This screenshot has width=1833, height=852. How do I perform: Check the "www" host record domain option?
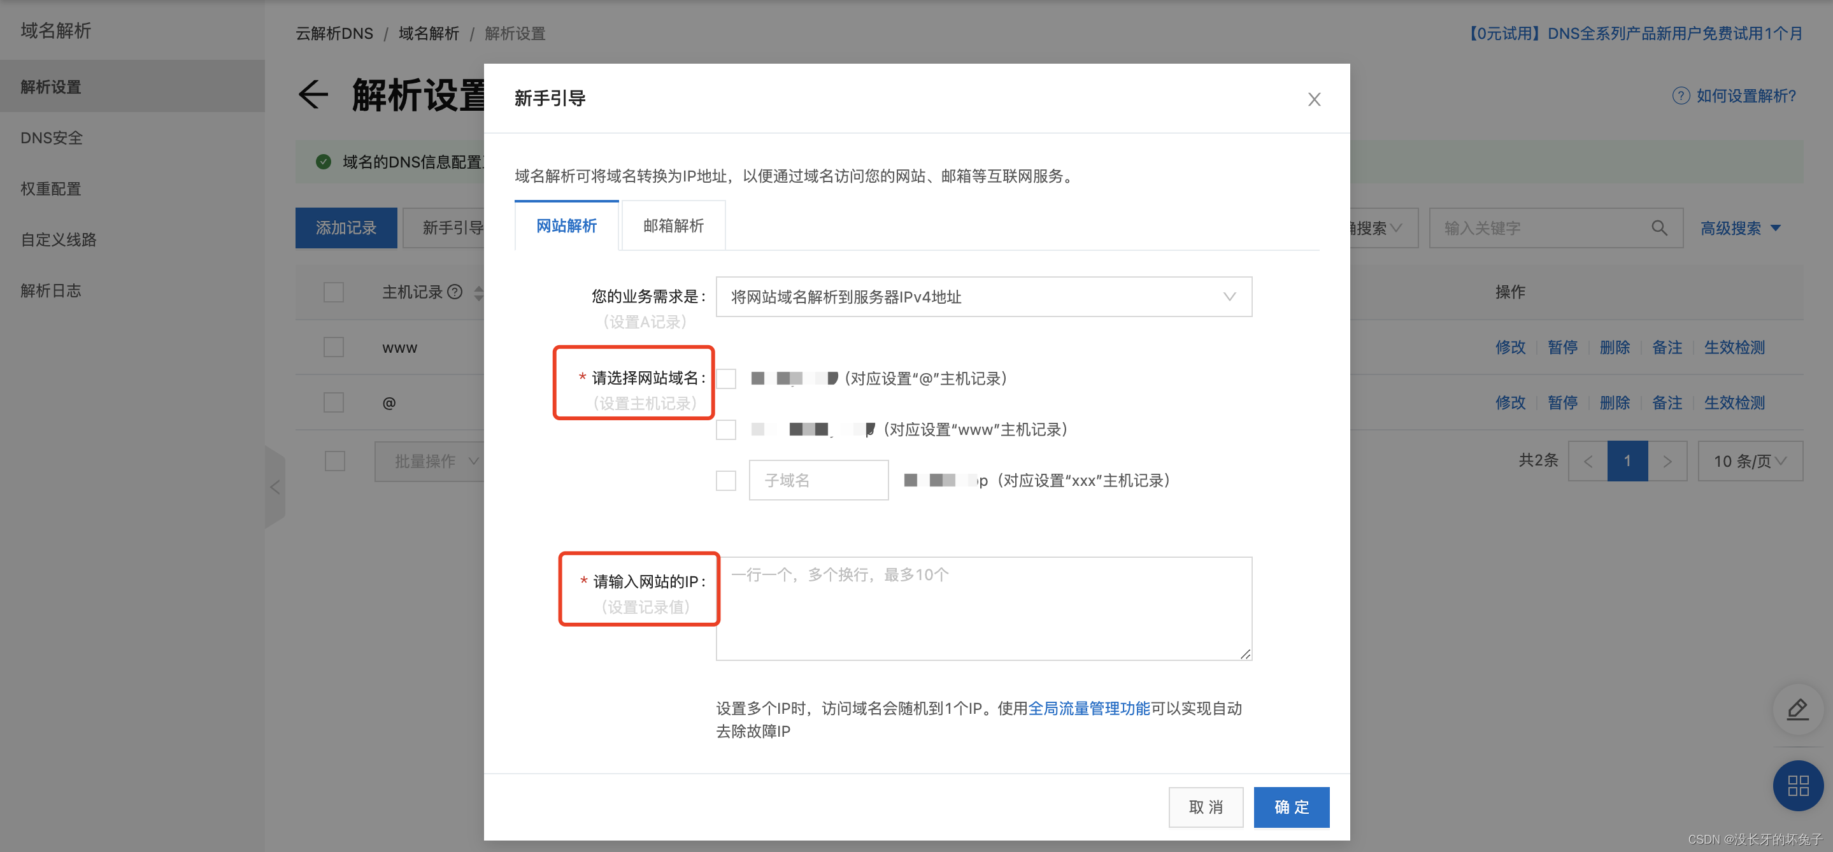pos(726,430)
